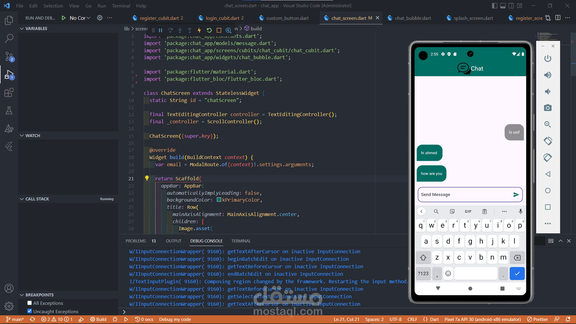The width and height of the screenshot is (576, 324).
Task: Collapse the VARIABLES section
Action: [x=22, y=28]
